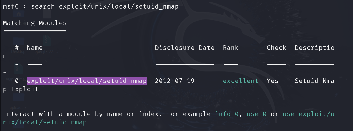This screenshot has width=353, height=131.
Task: Click the underlined msf6 prompt
Action: click(x=11, y=7)
